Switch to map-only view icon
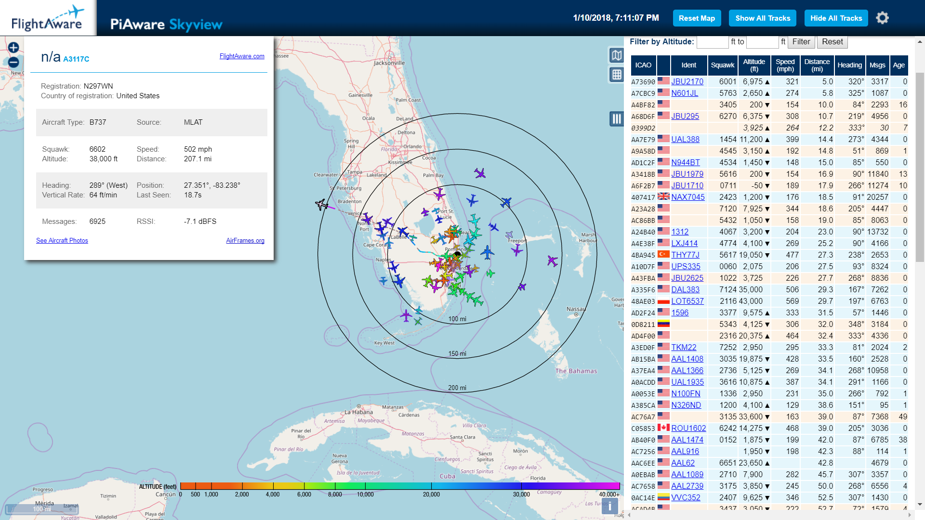 click(616, 55)
